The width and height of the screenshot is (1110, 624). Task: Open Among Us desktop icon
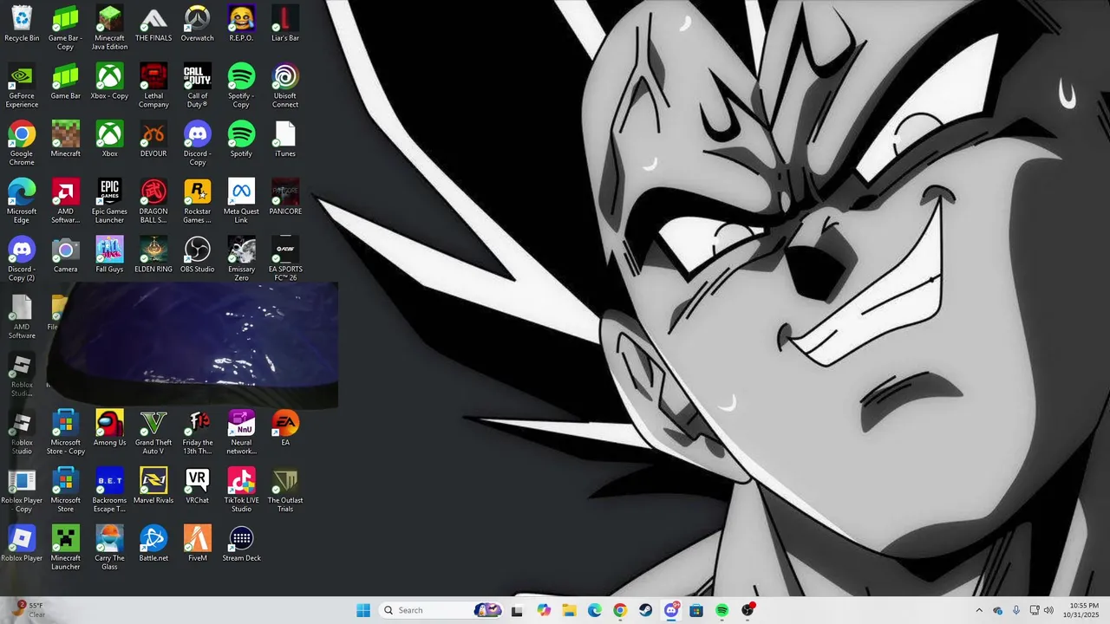109,429
